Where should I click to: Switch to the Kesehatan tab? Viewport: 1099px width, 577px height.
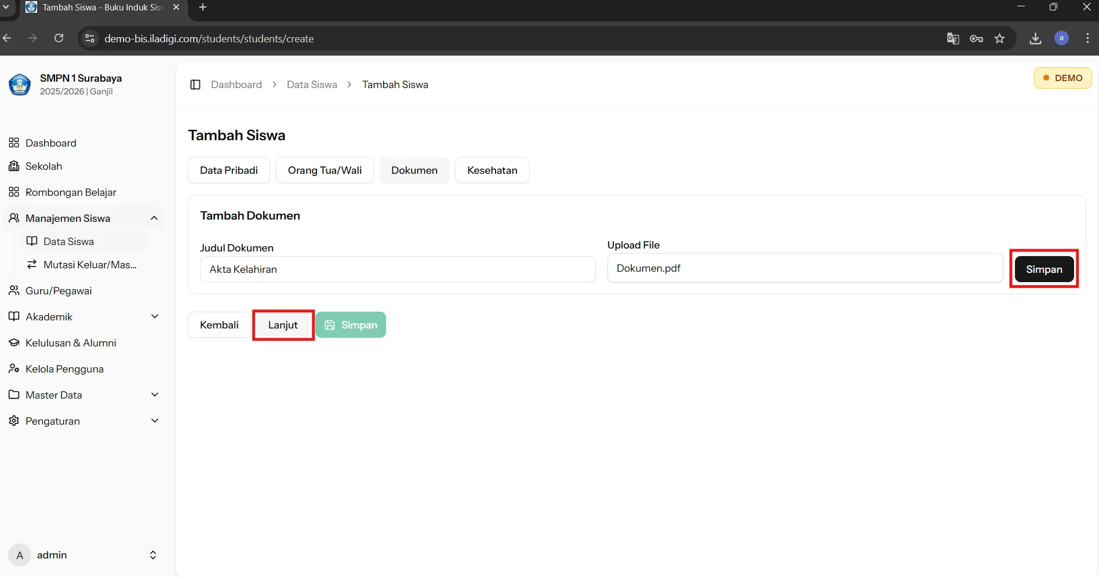tap(492, 170)
